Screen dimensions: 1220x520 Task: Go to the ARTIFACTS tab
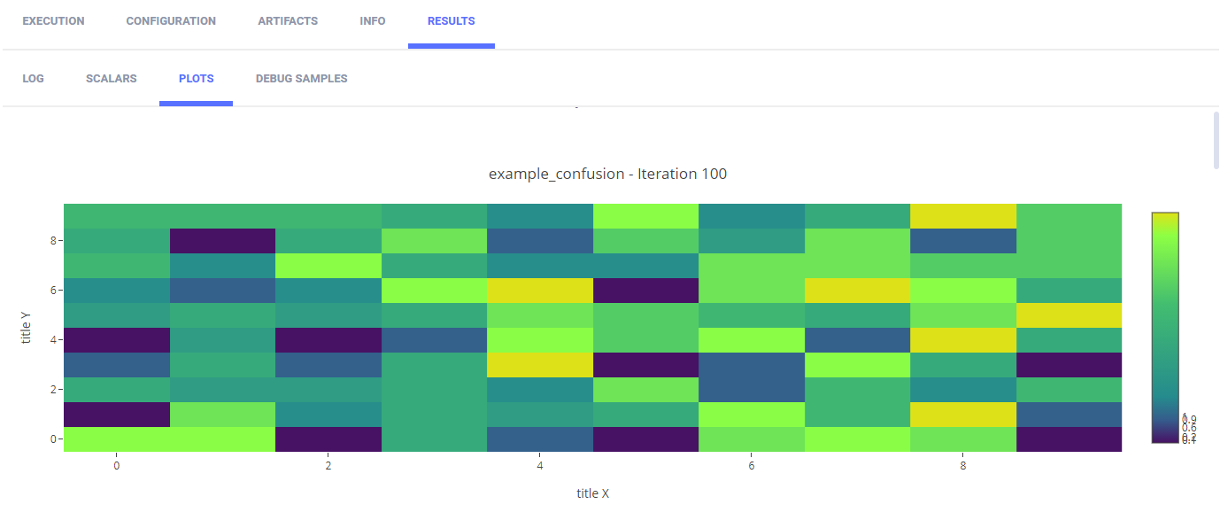click(288, 21)
